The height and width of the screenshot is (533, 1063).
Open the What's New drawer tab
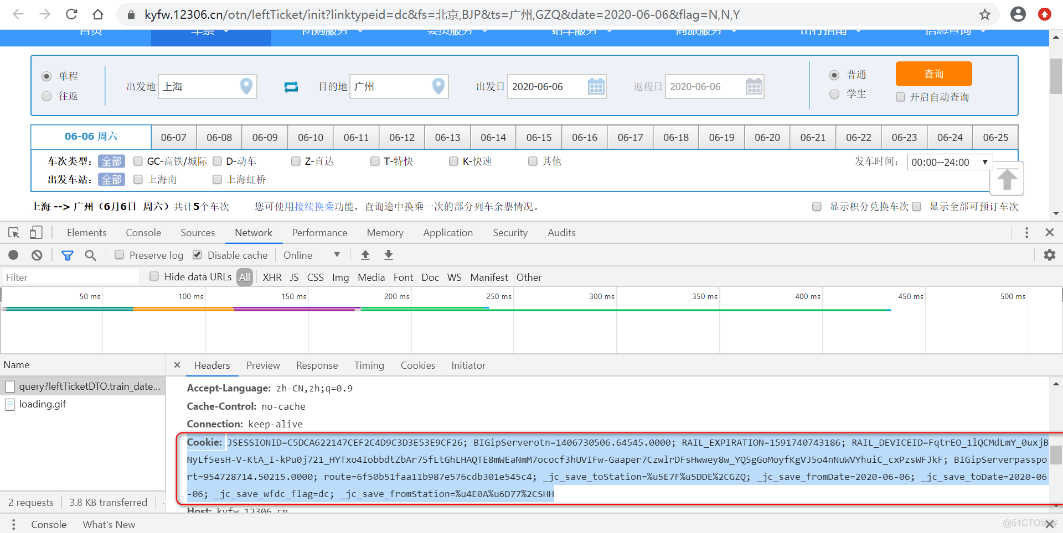(109, 524)
